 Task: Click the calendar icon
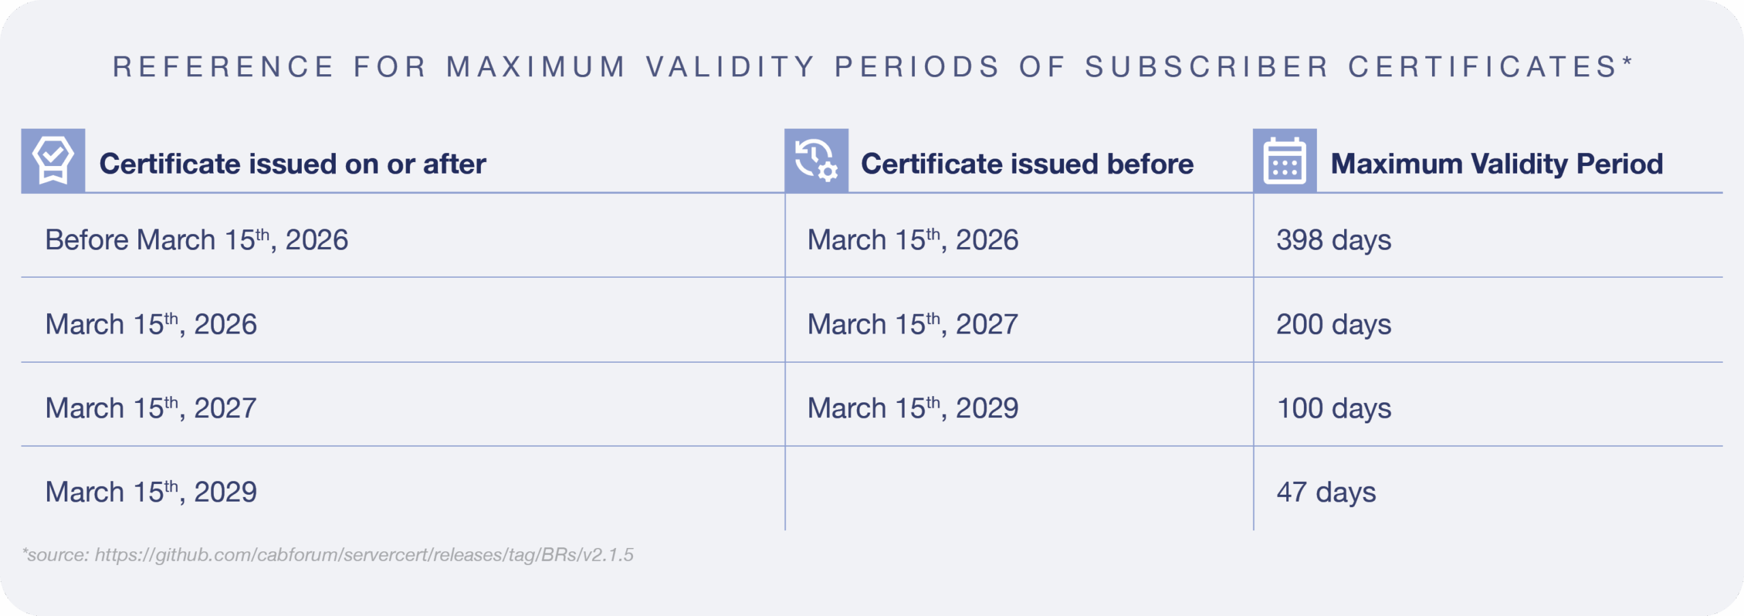(x=1285, y=161)
